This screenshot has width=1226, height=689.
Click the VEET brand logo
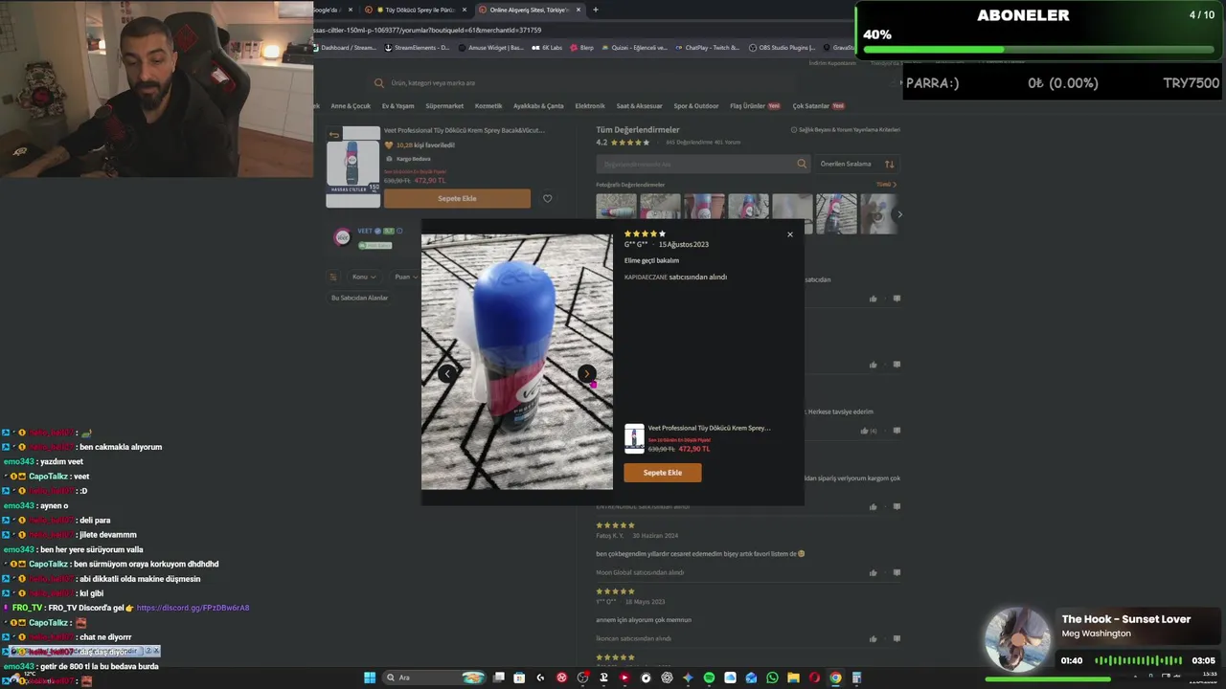(x=342, y=236)
